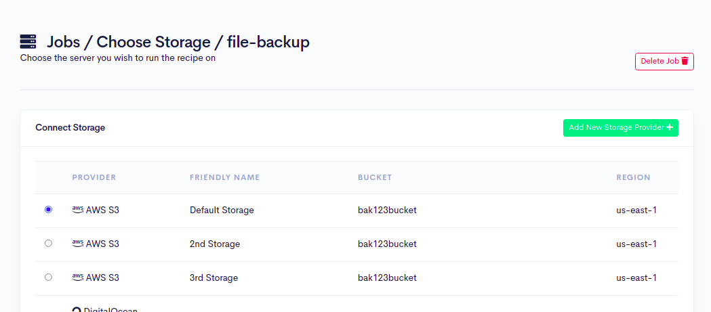Click the Region column header
711x312 pixels.
pyautogui.click(x=633, y=177)
